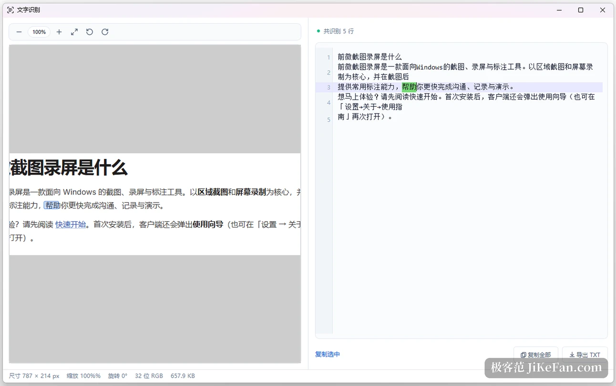Maximize the 文字识别 window
The image size is (616, 386).
click(581, 10)
